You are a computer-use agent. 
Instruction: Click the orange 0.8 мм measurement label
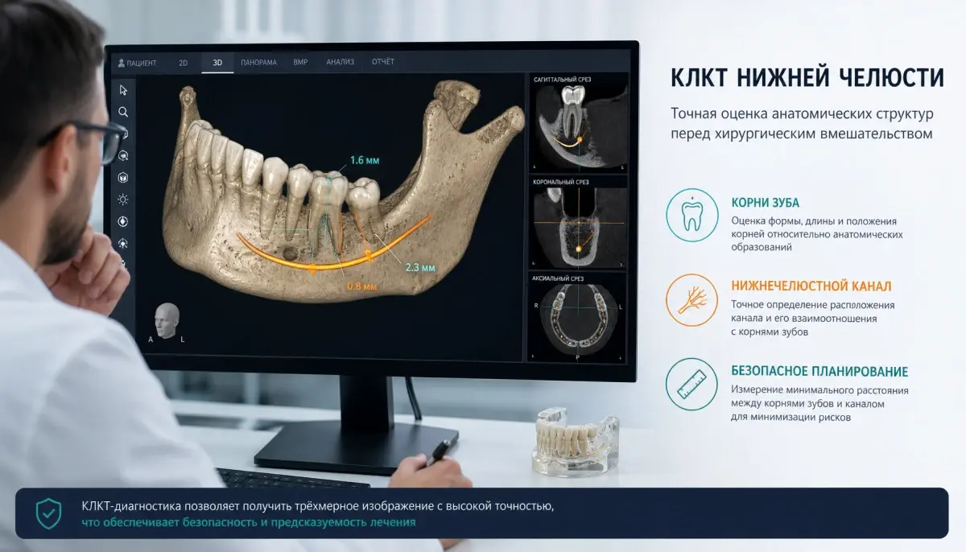click(x=361, y=286)
